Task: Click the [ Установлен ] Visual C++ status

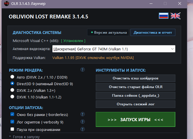Action: [73, 41]
